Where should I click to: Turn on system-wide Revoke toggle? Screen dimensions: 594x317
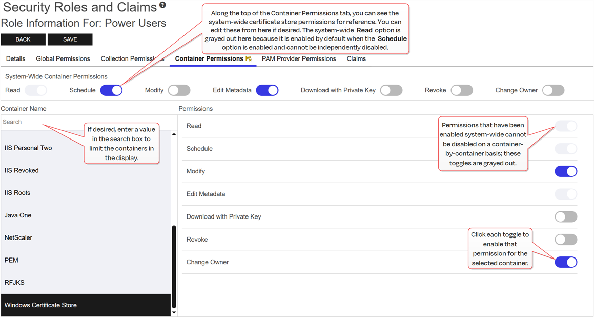[x=461, y=90]
